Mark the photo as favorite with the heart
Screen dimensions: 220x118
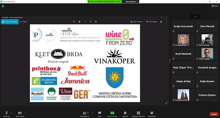pyautogui.click(x=85, y=22)
